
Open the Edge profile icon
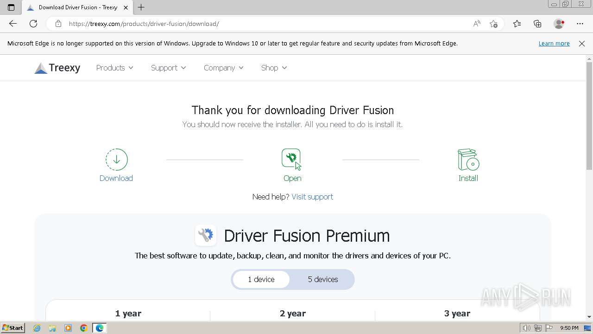[559, 24]
